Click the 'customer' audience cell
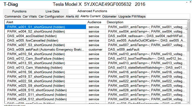The image size is (192, 106). pos(95,50)
